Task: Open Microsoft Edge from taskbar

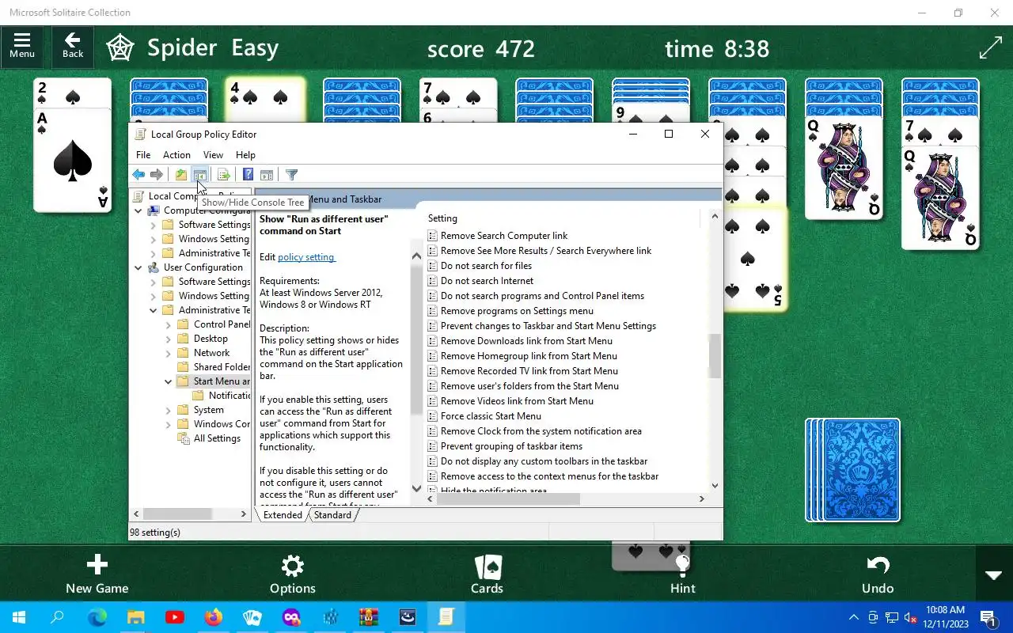Action: [x=97, y=617]
